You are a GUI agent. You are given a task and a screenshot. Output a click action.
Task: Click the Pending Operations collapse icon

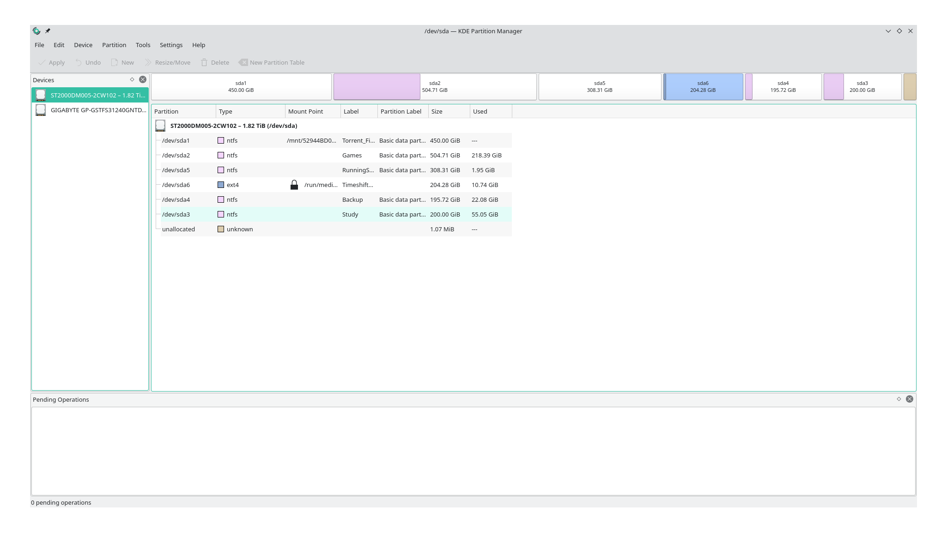(x=899, y=398)
